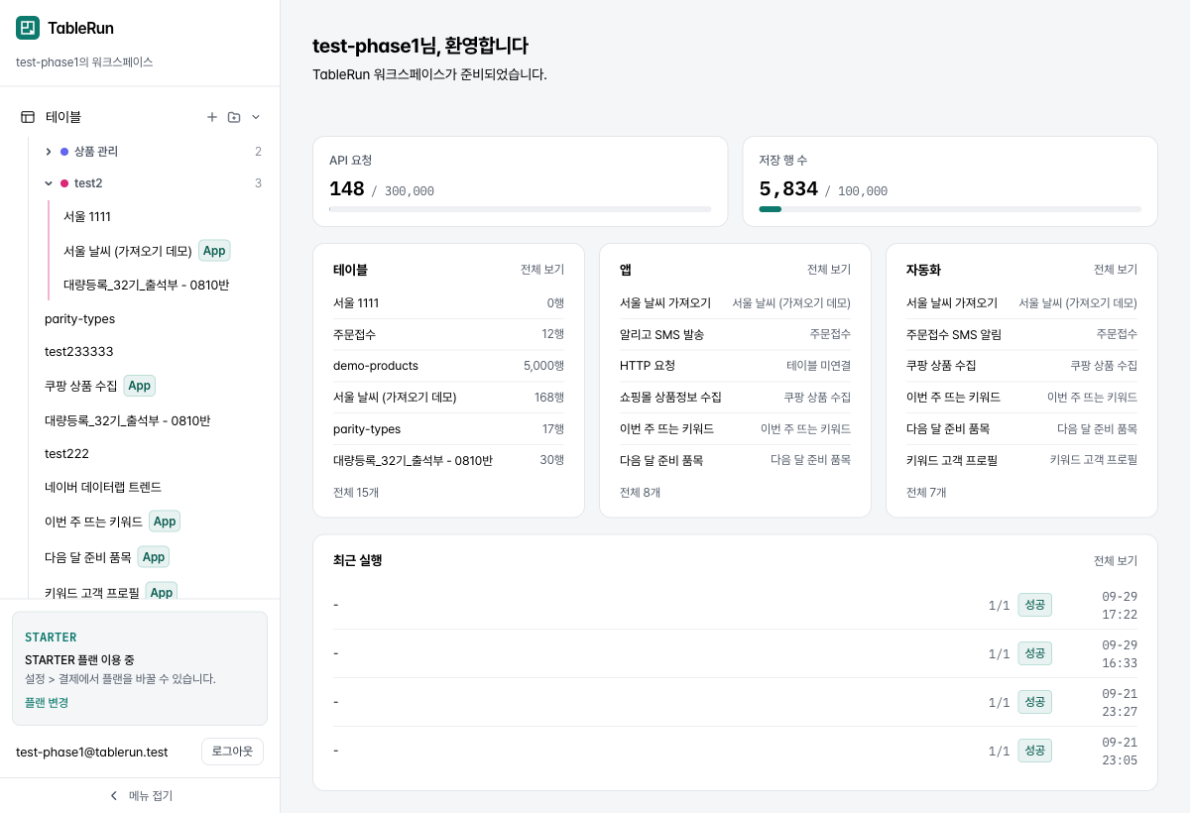Click 성공 badge for 09-29 17:22 run
This screenshot has width=1190, height=813.
[x=1034, y=605]
